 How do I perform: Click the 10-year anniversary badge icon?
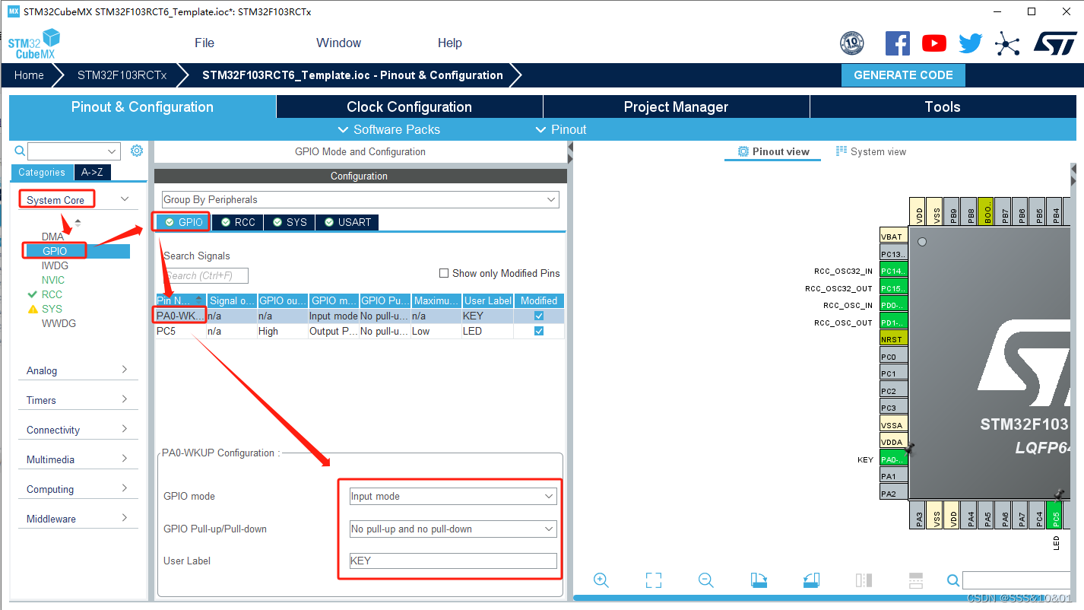coord(851,43)
